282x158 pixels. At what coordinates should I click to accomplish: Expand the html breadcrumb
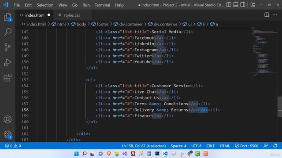pos(59,24)
